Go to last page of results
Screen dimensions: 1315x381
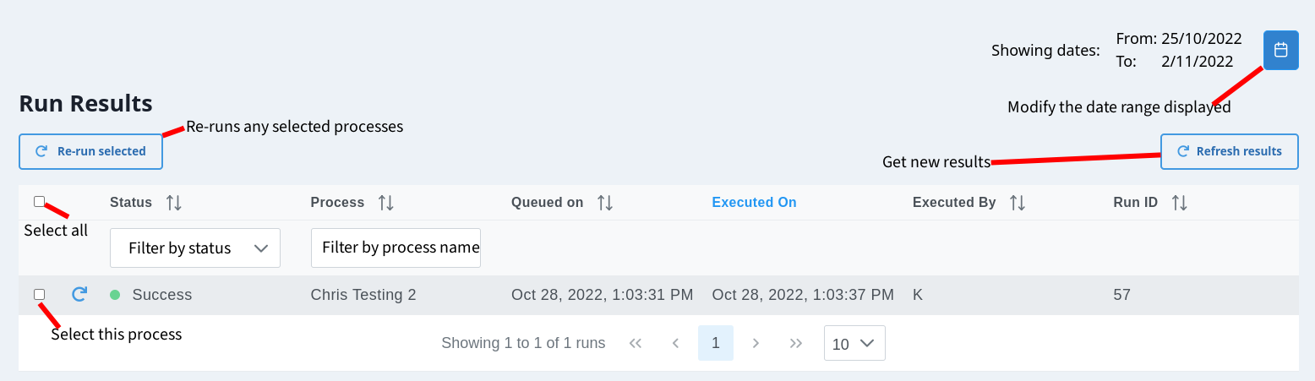click(795, 343)
